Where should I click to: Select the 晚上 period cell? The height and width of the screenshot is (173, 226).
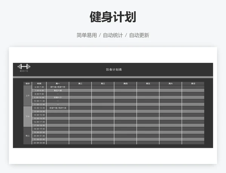pos(27,136)
